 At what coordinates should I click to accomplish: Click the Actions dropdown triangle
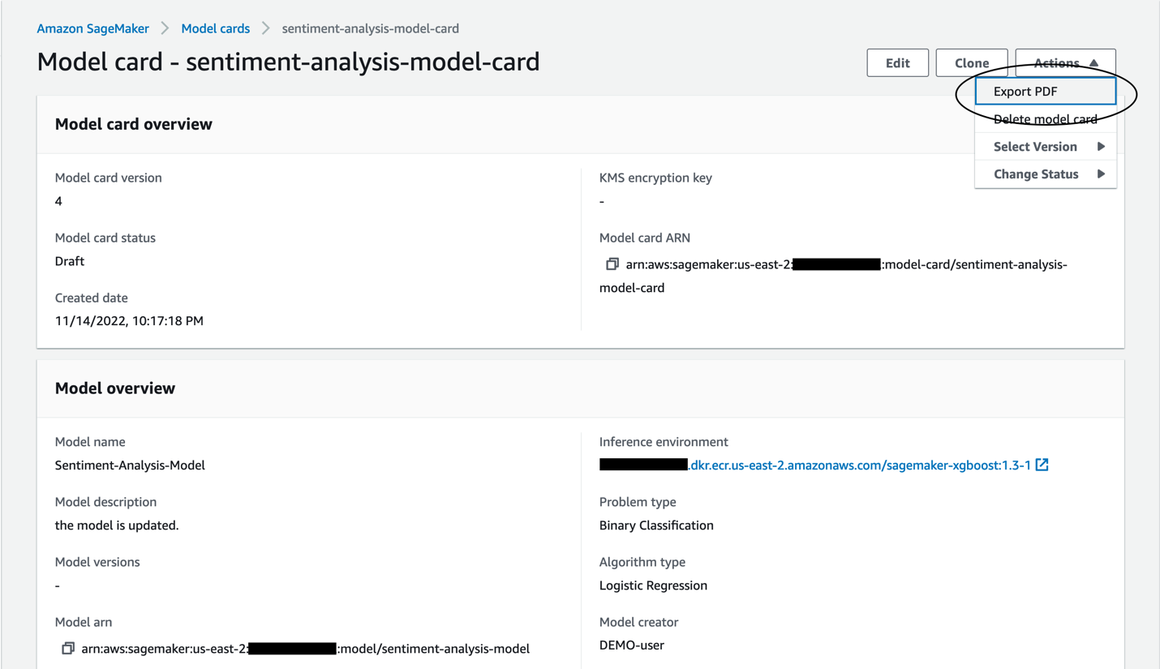(1093, 63)
